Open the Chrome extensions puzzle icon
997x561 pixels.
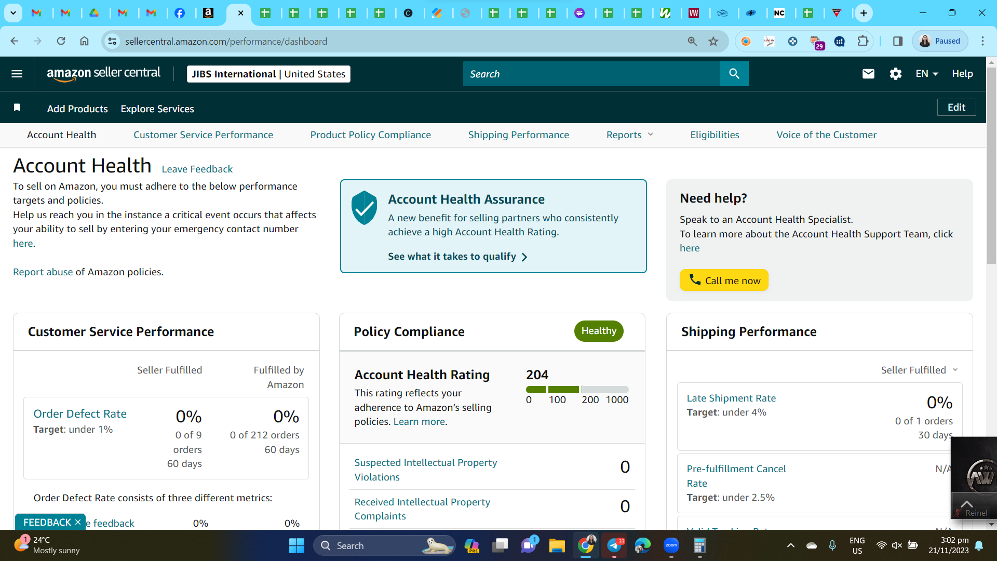click(863, 41)
